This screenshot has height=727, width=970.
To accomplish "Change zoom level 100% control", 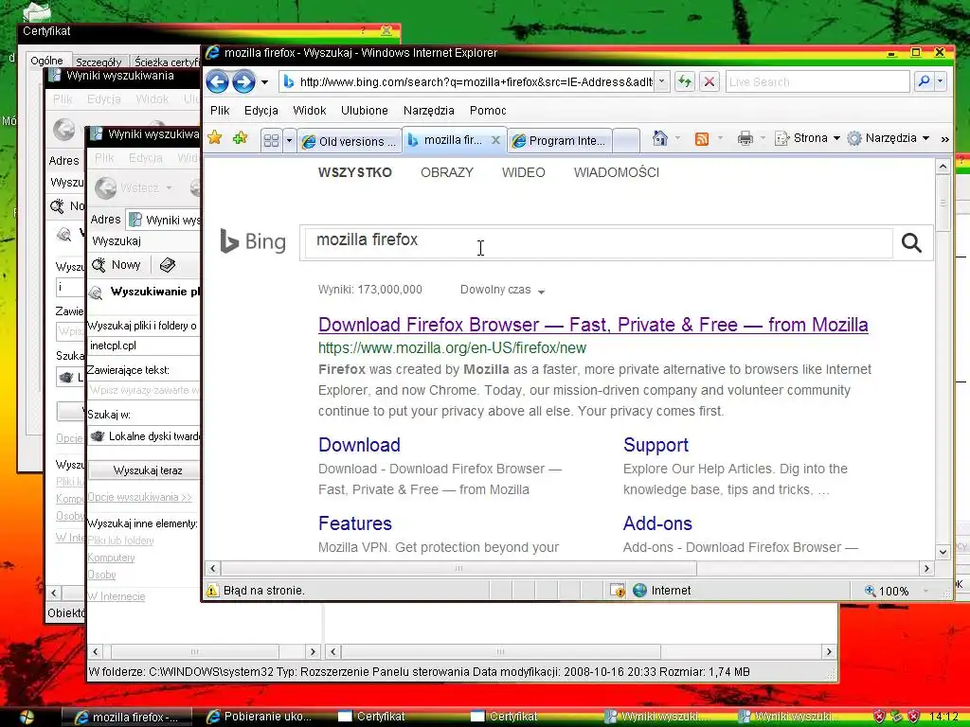I will coord(896,591).
